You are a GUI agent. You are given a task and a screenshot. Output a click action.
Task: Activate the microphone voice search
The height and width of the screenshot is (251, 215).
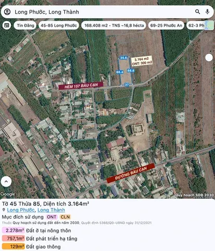click(207, 12)
